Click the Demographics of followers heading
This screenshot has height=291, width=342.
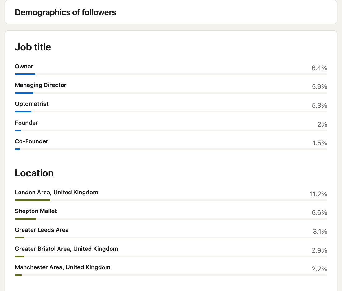(65, 12)
